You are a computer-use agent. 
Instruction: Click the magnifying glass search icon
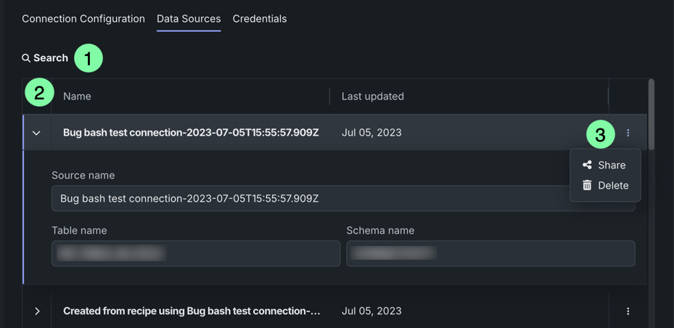pyautogui.click(x=26, y=58)
